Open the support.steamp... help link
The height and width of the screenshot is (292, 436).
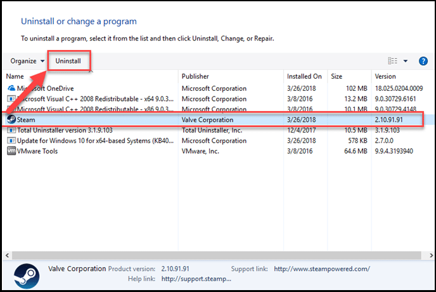click(x=196, y=279)
